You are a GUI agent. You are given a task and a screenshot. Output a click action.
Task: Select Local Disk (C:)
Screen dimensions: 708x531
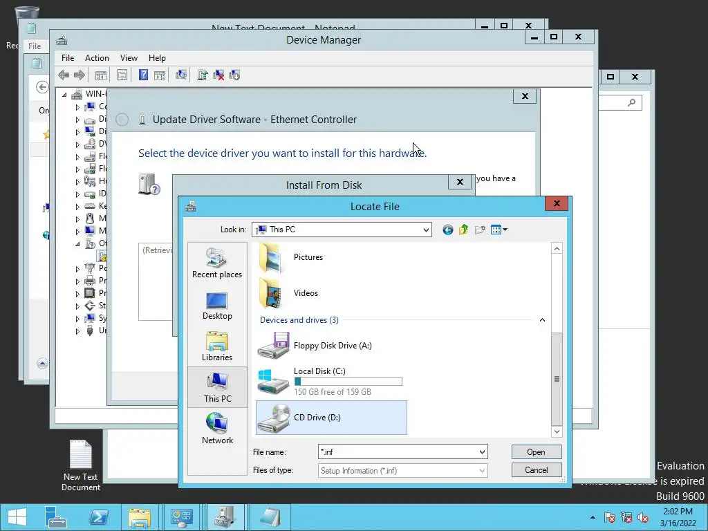(330, 382)
